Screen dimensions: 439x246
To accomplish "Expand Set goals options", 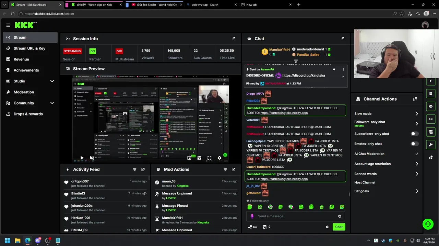I will 417,191.
